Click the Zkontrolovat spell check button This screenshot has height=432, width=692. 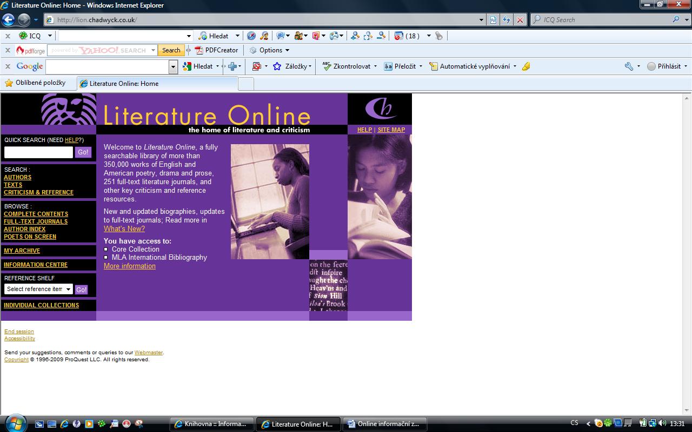(x=347, y=66)
